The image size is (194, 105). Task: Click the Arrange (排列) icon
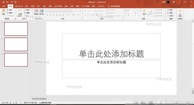coord(144,11)
